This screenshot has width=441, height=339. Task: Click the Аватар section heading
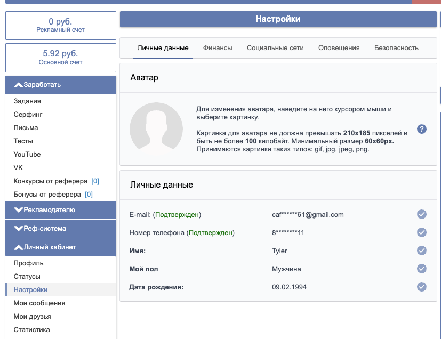coord(145,78)
